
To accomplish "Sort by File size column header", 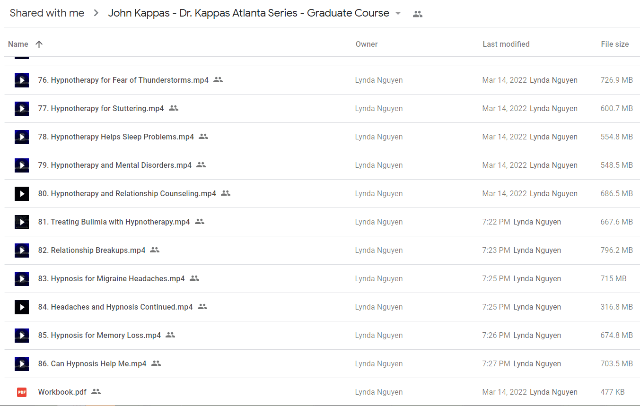I will 615,44.
